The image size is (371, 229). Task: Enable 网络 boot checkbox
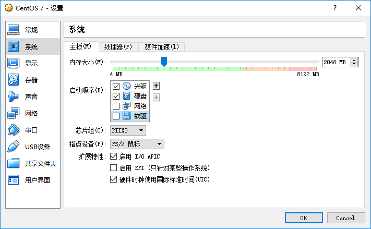[x=116, y=106]
